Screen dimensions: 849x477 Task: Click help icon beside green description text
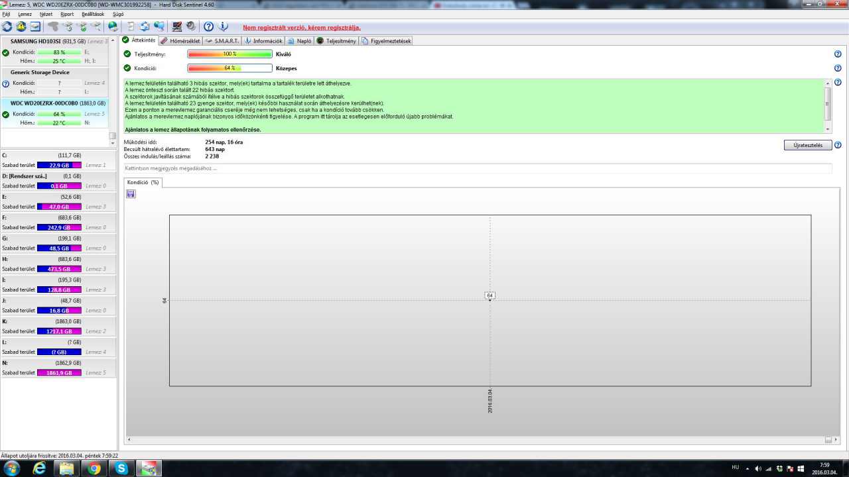[838, 82]
